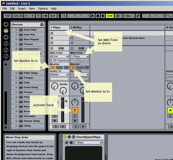The image size is (173, 160).
Task: Open the File menu
Action: click(x=5, y=9)
